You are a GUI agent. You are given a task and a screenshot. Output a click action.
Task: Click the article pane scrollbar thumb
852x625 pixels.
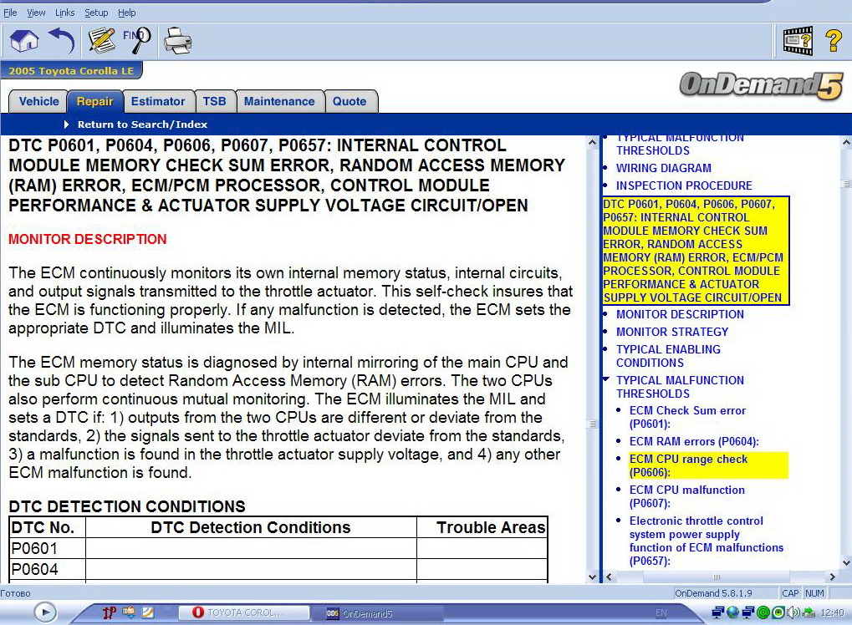click(x=592, y=424)
